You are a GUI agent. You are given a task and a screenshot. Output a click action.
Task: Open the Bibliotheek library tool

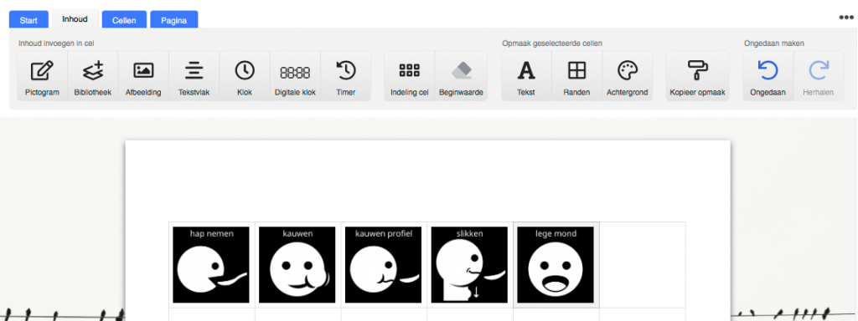tap(92, 76)
